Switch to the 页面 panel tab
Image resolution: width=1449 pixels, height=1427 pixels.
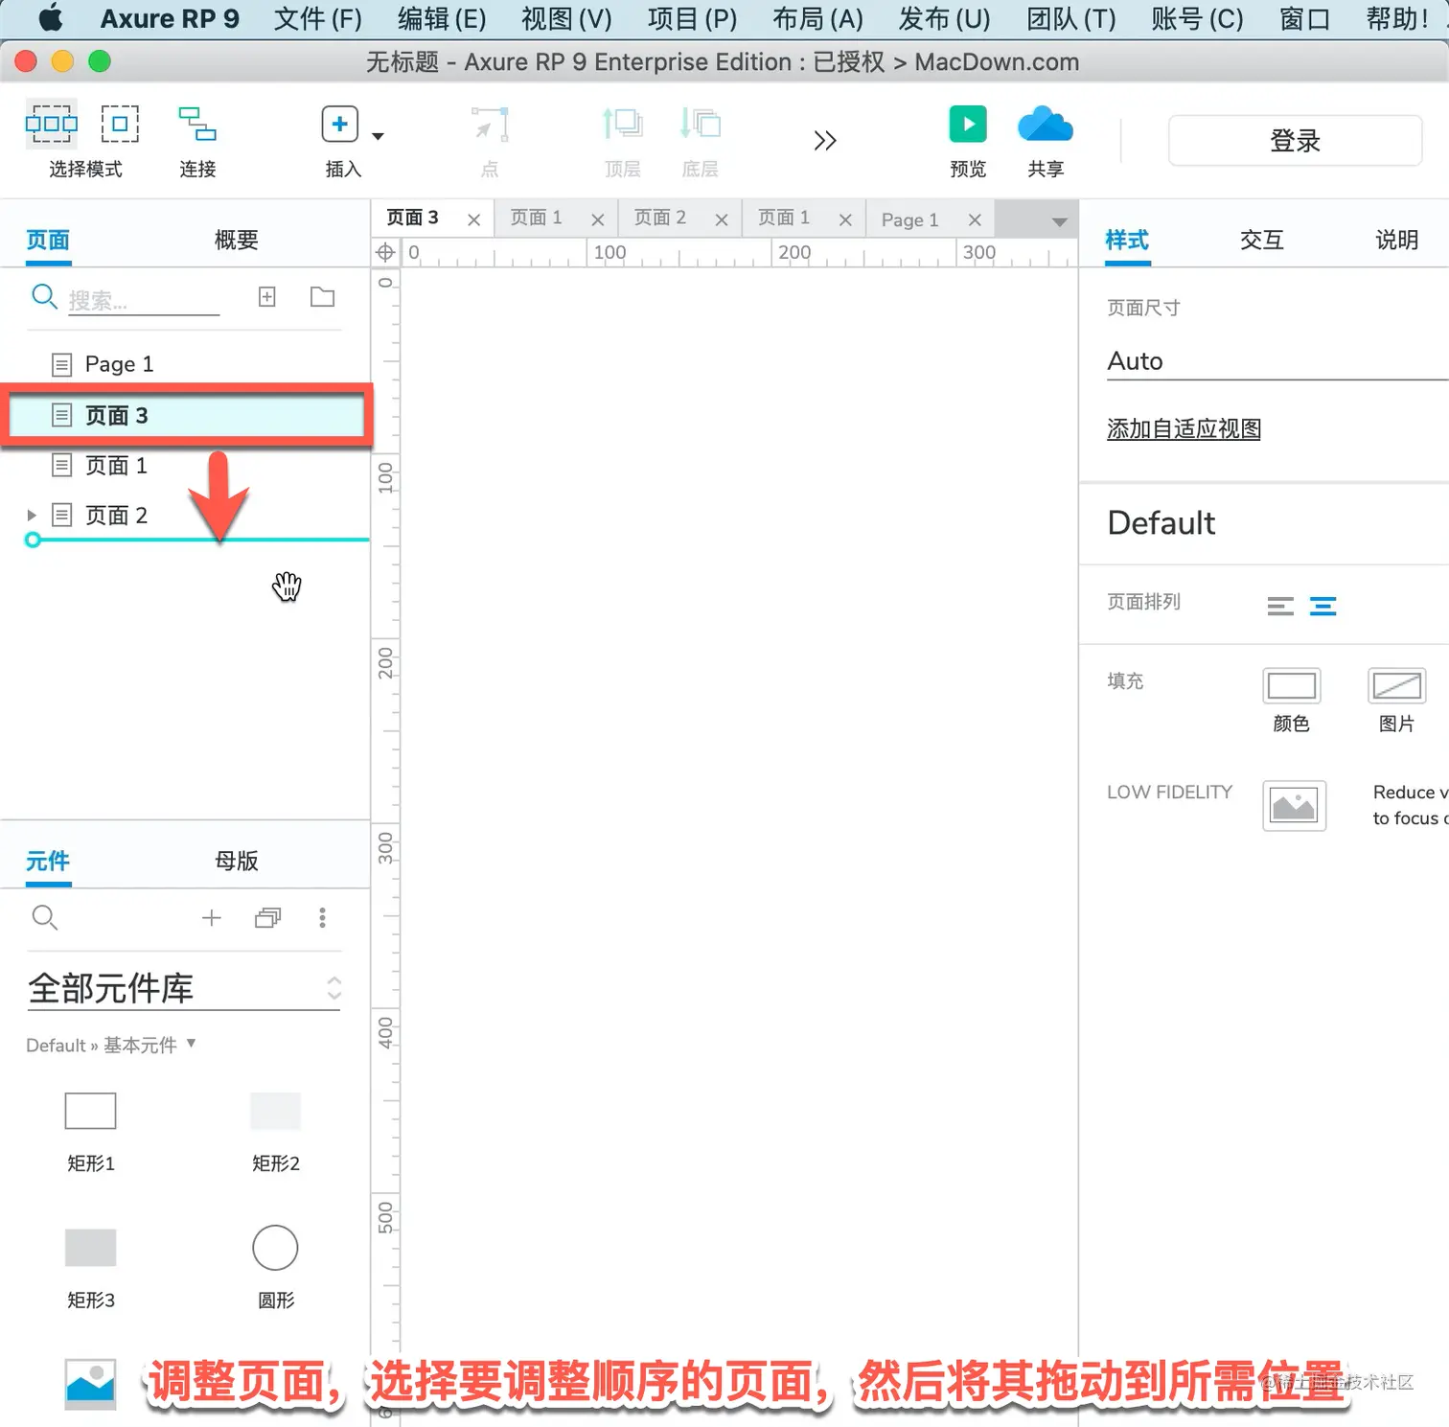(48, 240)
